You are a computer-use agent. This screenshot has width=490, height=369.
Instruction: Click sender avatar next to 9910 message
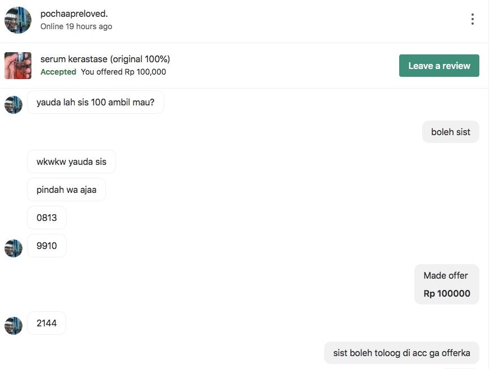[13, 248]
